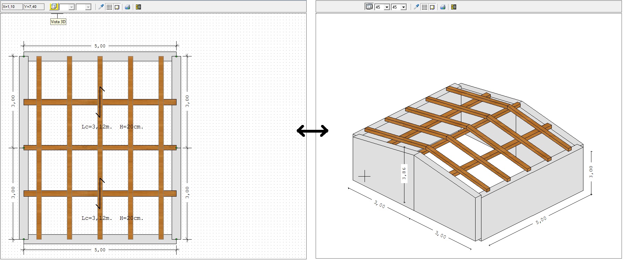624x260 pixels.
Task: Click the lower "Lc=3,12m. H=20cm." label in plan
Action: 112,218
